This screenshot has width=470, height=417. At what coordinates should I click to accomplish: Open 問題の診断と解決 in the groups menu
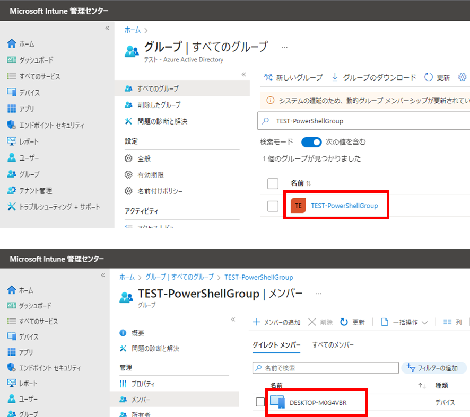tap(156, 121)
